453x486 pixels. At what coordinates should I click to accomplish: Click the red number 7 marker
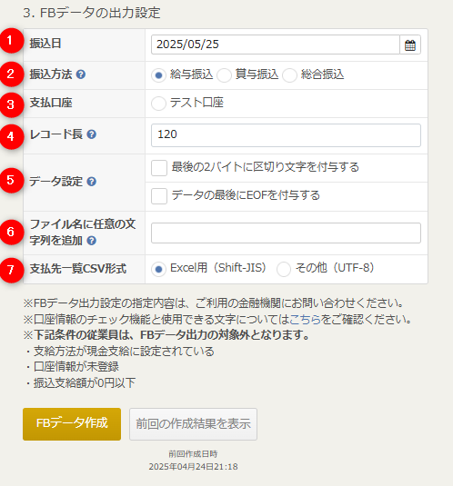click(x=11, y=270)
